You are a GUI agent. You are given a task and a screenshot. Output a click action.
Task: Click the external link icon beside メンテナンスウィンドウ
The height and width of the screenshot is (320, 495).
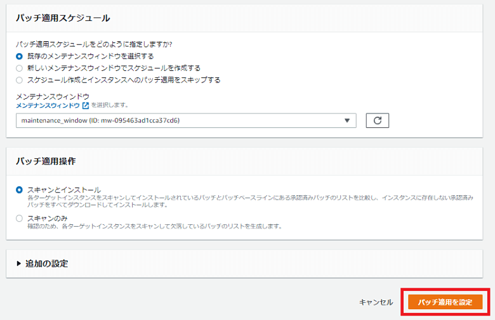86,106
